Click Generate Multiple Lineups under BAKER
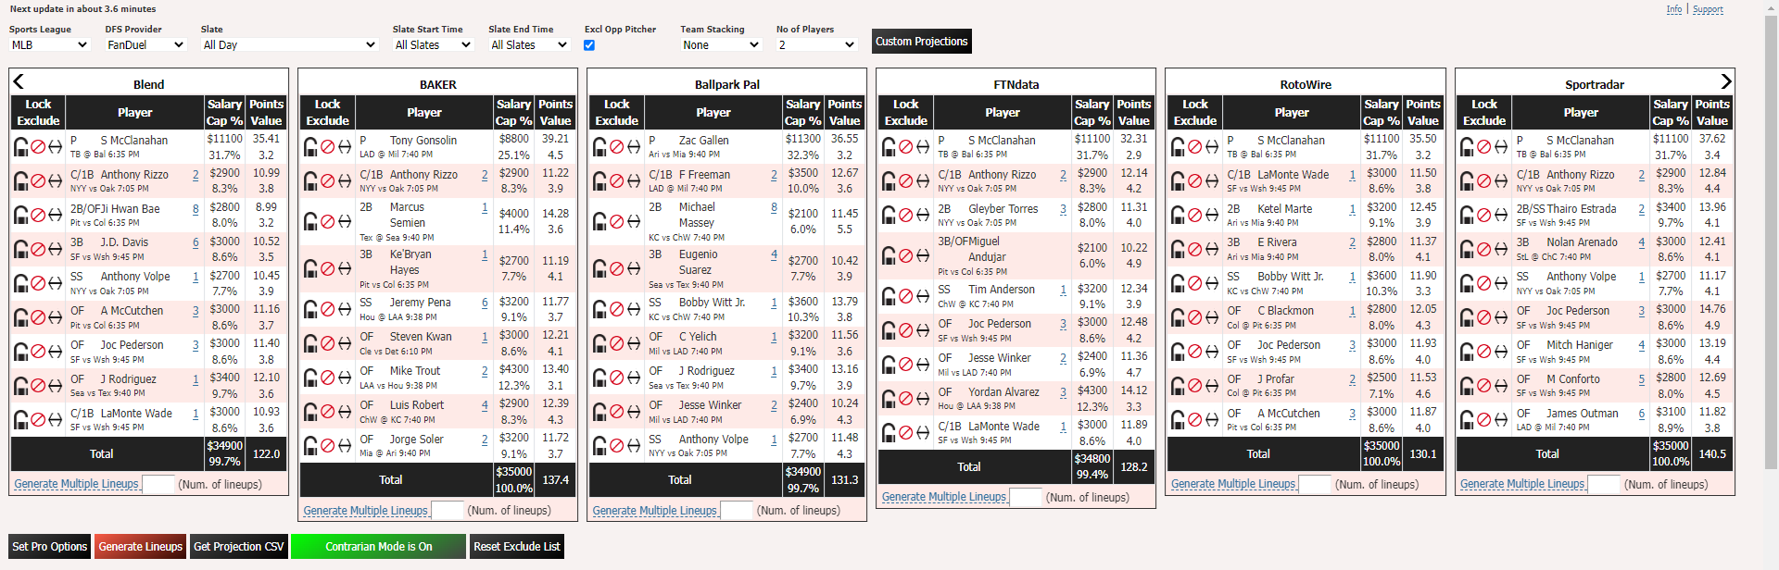 coord(365,510)
